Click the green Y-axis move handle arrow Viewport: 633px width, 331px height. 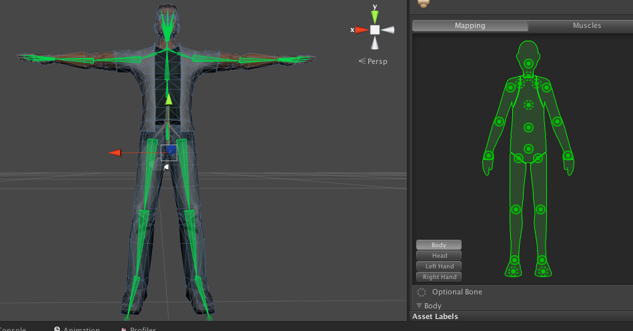point(169,99)
